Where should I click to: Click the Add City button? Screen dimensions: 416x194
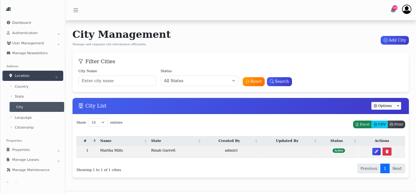click(x=394, y=40)
